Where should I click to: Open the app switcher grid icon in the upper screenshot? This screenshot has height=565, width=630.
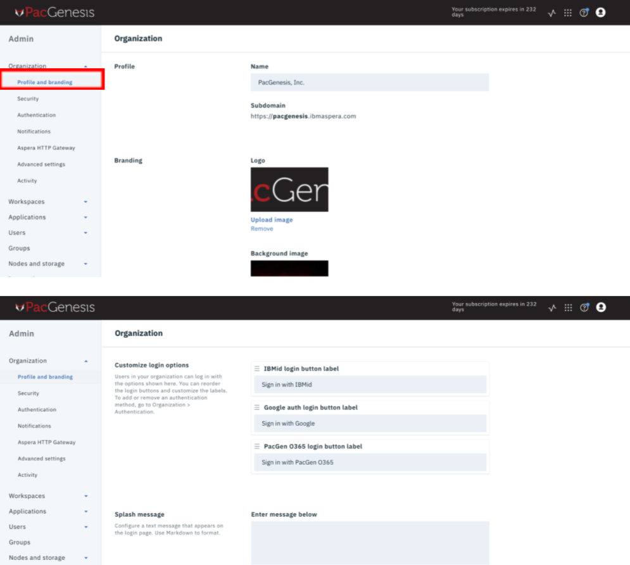(x=568, y=13)
